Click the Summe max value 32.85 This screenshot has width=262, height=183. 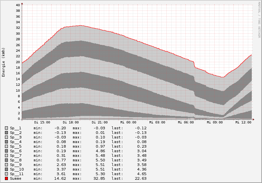pyautogui.click(x=99, y=178)
